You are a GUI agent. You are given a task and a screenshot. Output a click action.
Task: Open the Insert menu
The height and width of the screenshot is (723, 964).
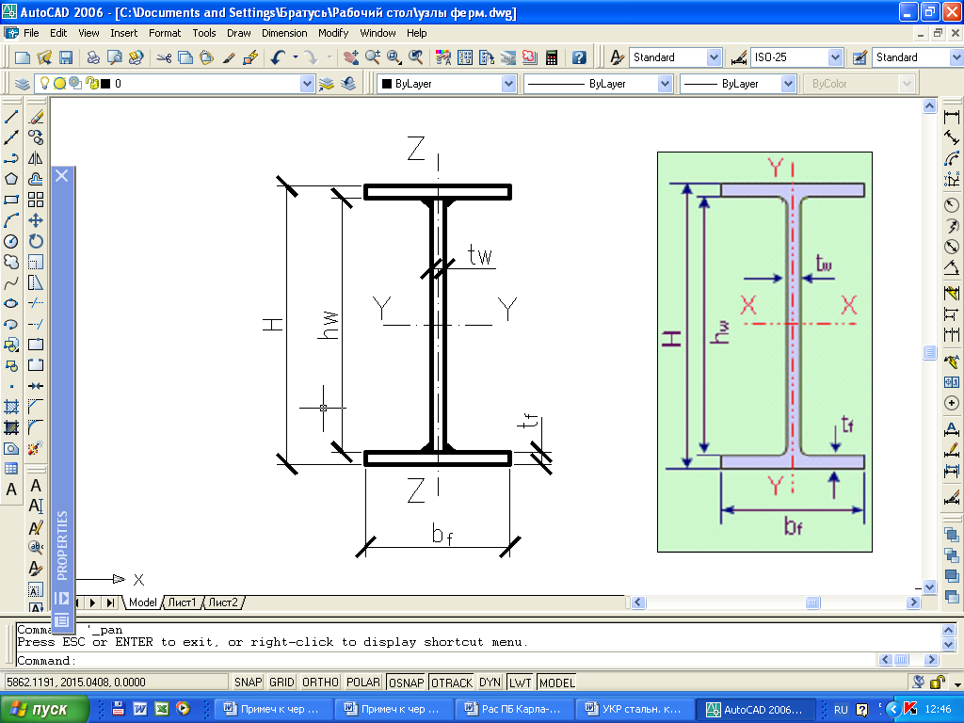(123, 33)
